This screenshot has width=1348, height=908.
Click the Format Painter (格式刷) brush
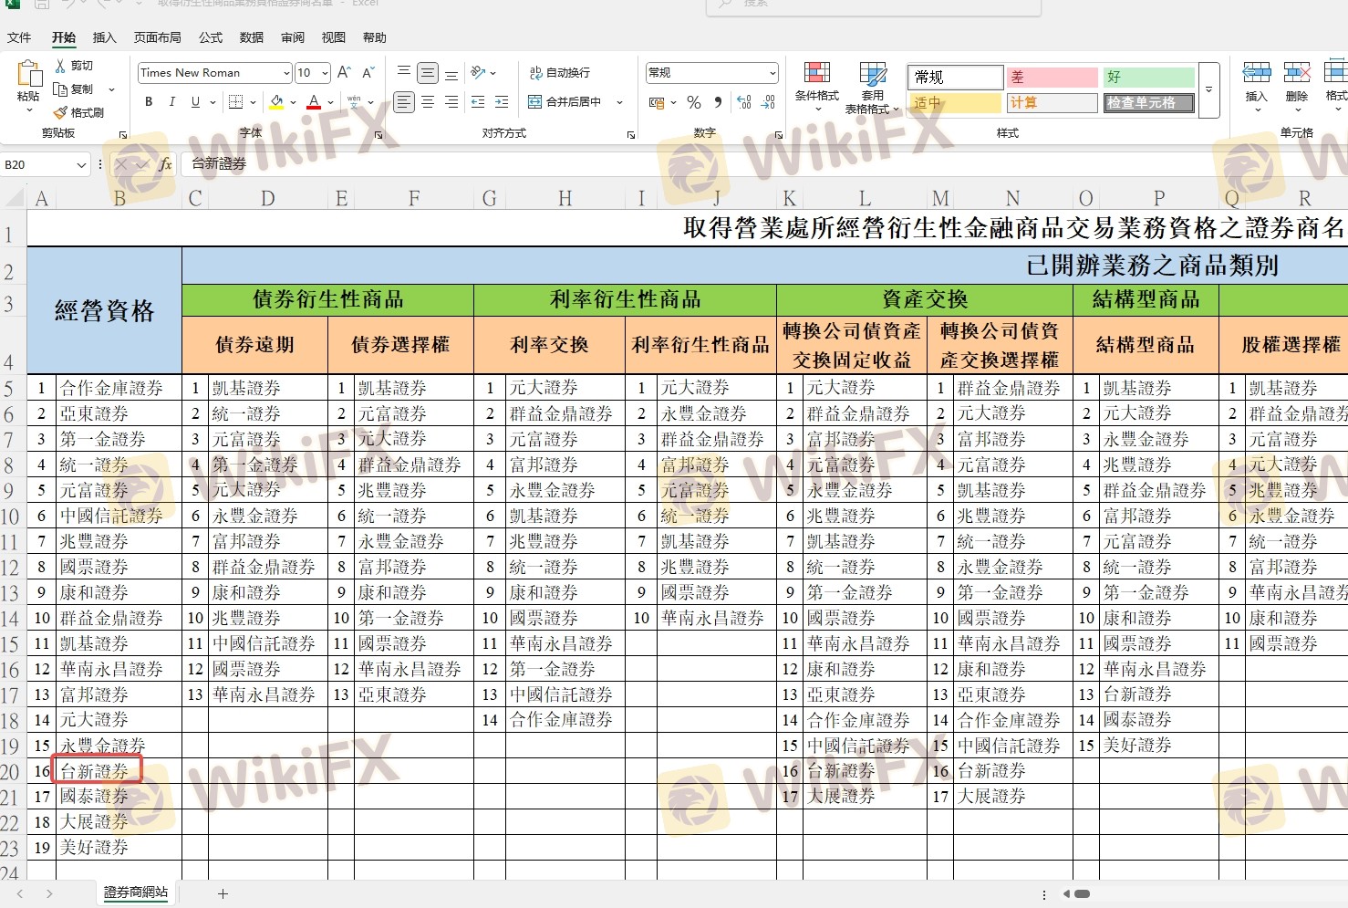pyautogui.click(x=61, y=112)
